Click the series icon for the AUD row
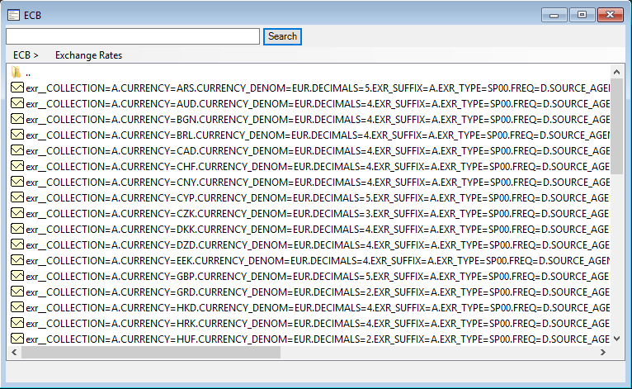The image size is (632, 389). (x=17, y=103)
